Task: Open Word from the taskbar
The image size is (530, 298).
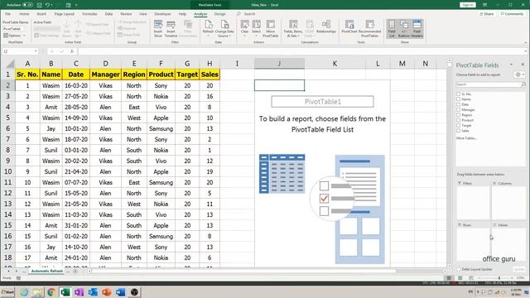Action: [120, 292]
